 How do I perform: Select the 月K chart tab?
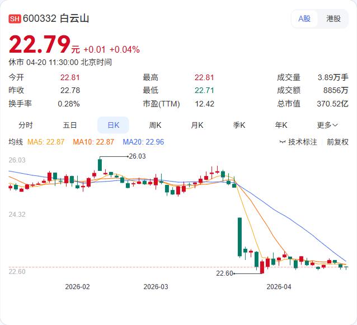click(197, 125)
